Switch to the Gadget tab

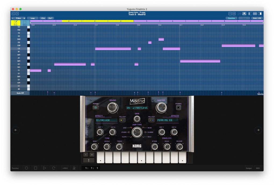click(249, 168)
